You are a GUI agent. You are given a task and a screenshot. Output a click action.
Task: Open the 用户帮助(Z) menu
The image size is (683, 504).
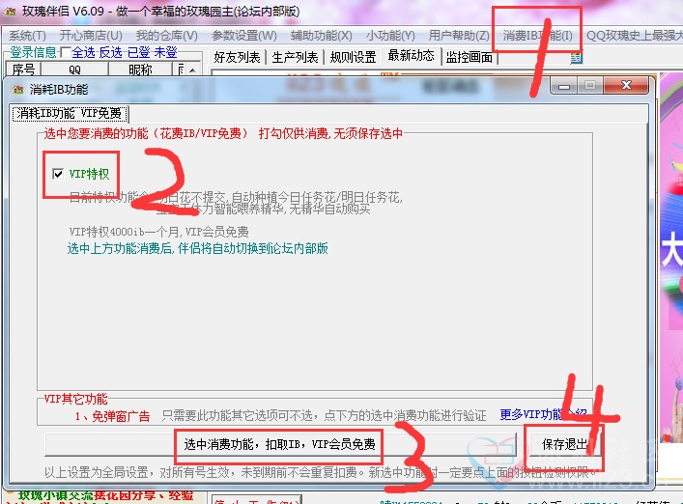[x=459, y=36]
